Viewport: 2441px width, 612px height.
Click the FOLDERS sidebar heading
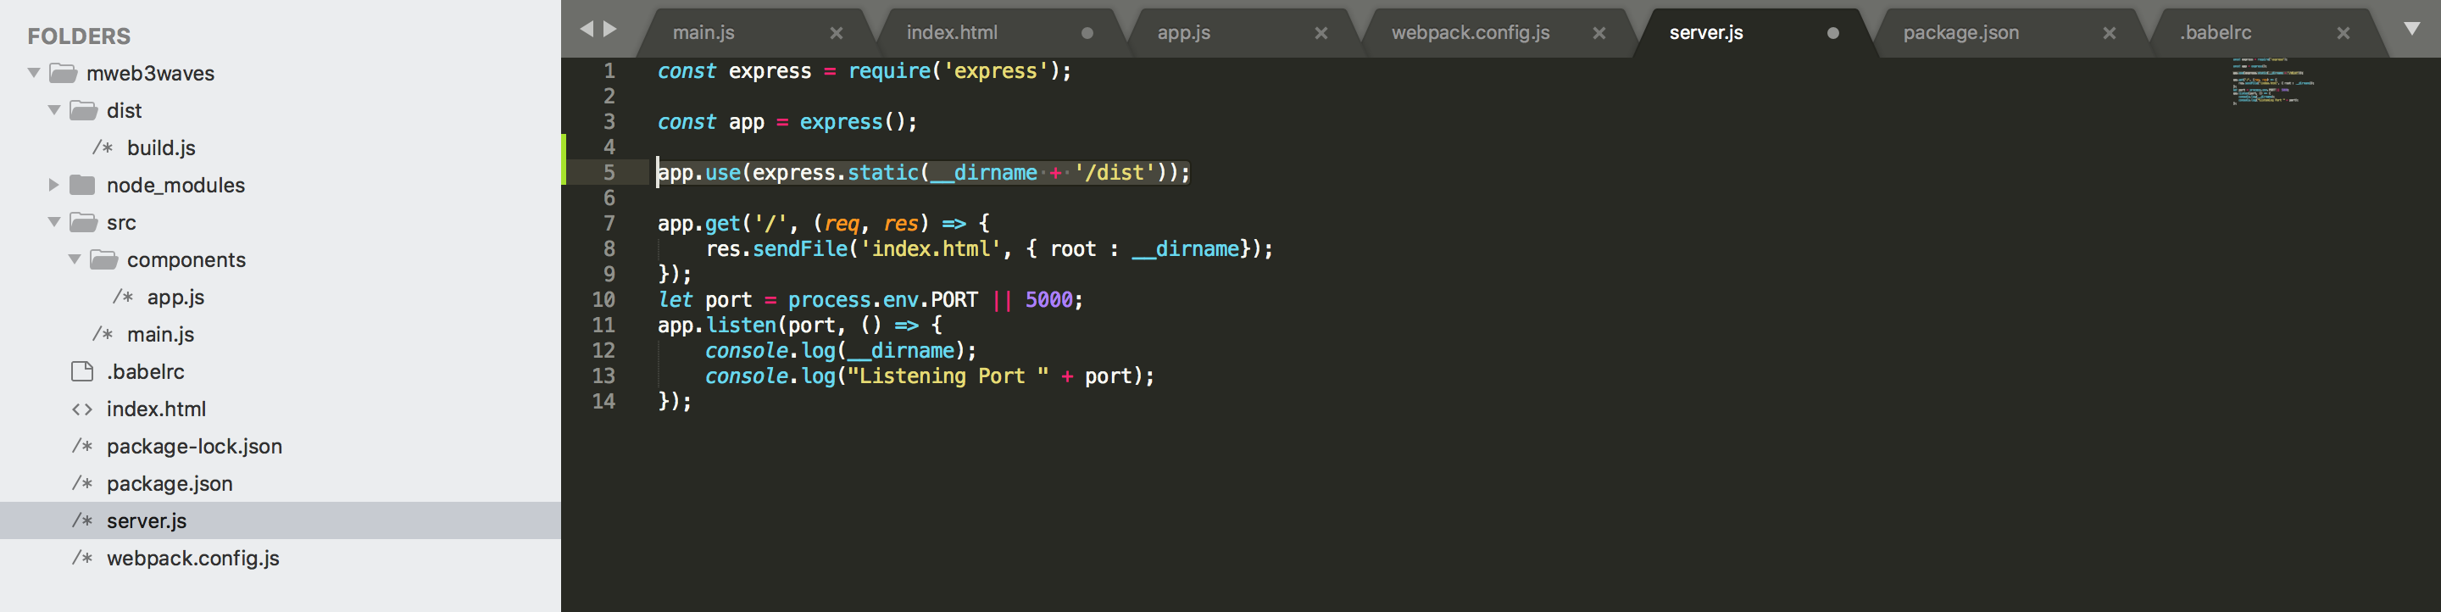click(79, 36)
